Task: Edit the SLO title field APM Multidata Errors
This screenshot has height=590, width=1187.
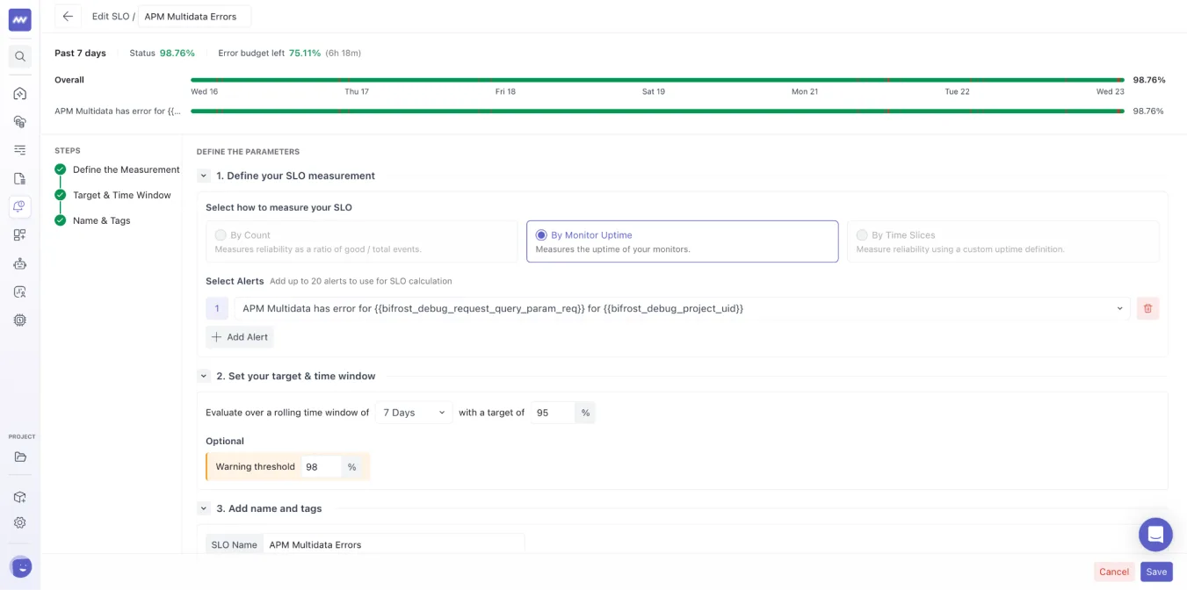Action: (194, 17)
